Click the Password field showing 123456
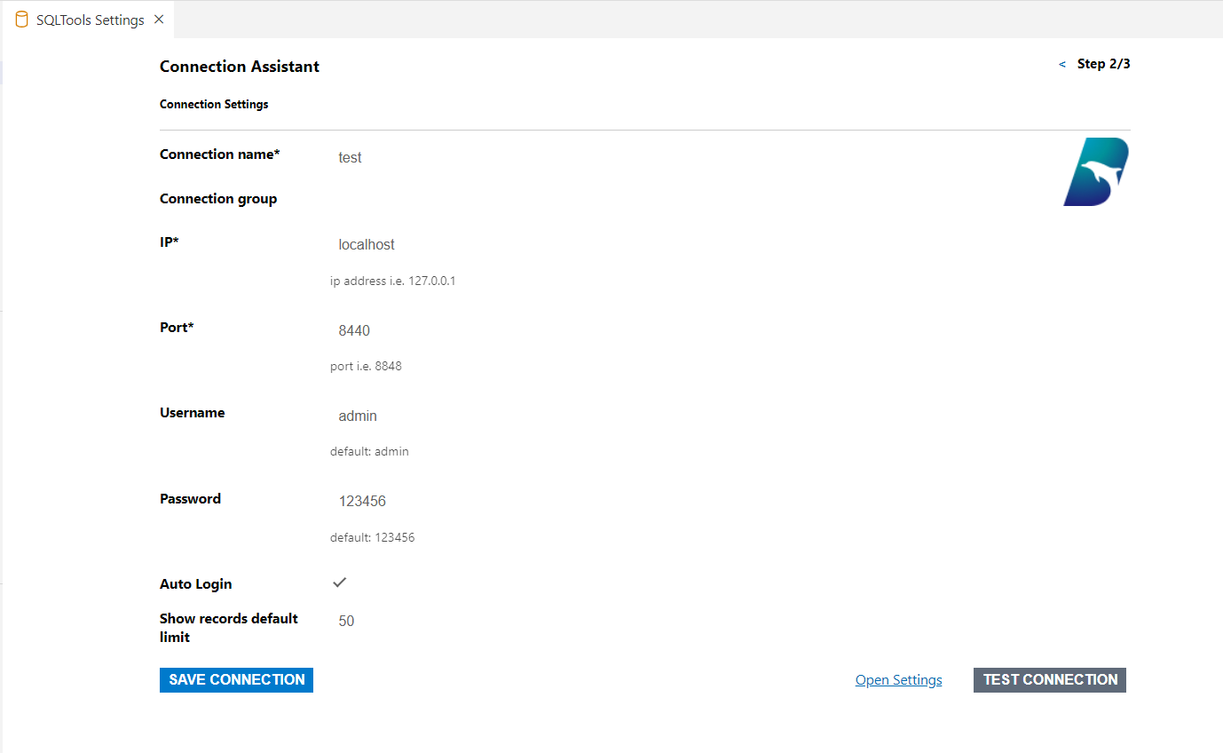Image resolution: width=1223 pixels, height=753 pixels. (533, 501)
